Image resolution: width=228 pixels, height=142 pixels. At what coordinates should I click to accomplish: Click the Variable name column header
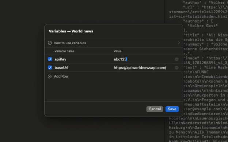(64, 51)
